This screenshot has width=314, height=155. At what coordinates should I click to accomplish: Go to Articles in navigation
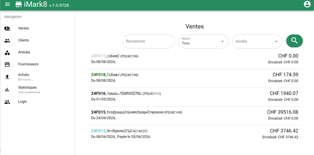pyautogui.click(x=24, y=52)
